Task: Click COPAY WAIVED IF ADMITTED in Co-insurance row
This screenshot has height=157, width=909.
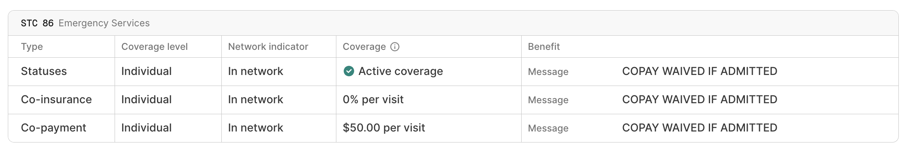Action: pyautogui.click(x=700, y=99)
